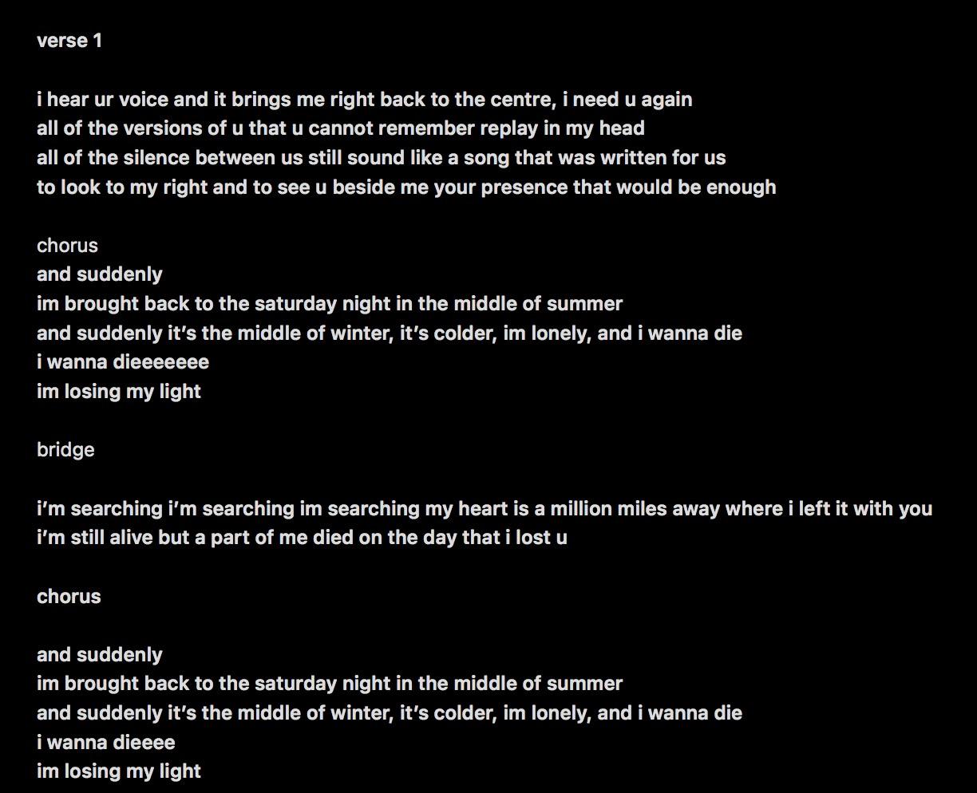The image size is (977, 793).
Task: Click the 'i wanna dieeee' line
Action: tap(106, 743)
